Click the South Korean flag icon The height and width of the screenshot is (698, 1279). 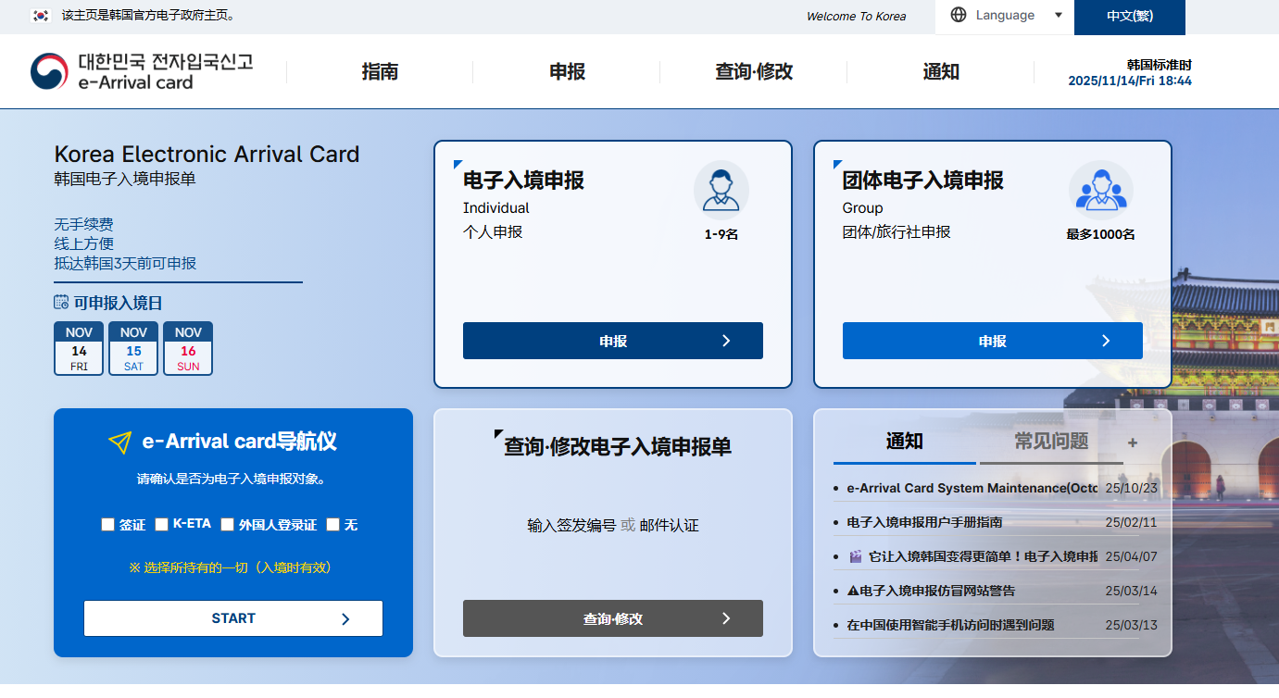click(x=41, y=15)
